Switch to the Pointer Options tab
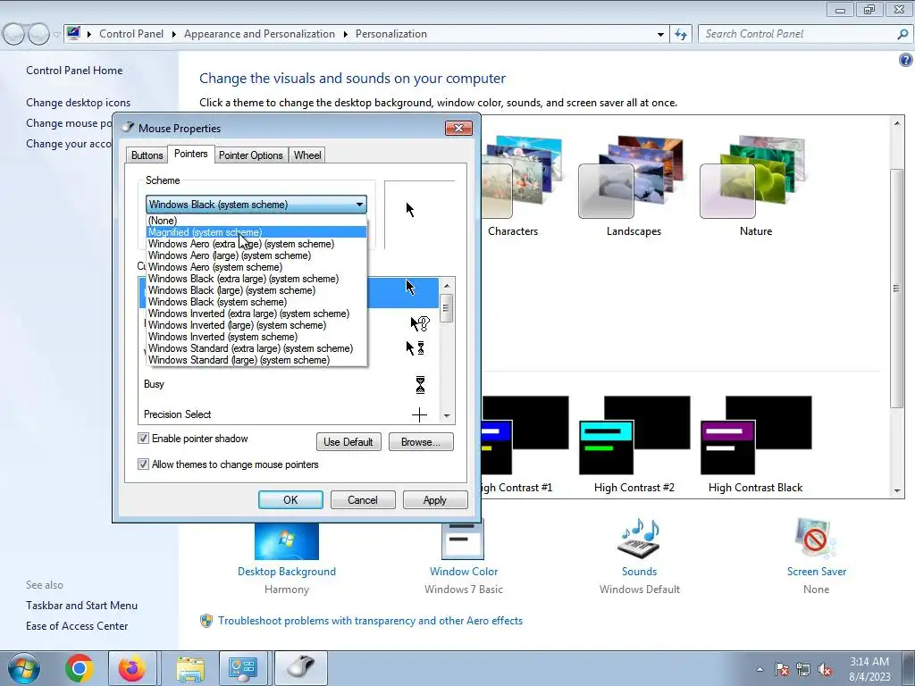The image size is (915, 686). pyautogui.click(x=251, y=155)
